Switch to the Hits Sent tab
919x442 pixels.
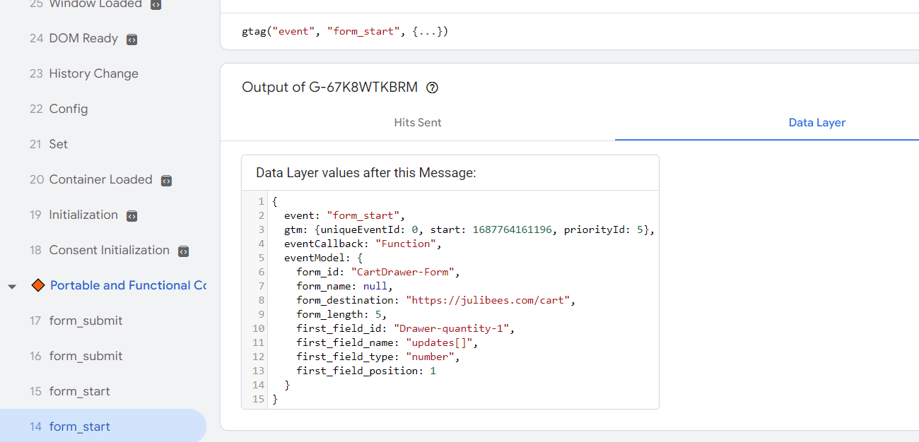pos(417,122)
